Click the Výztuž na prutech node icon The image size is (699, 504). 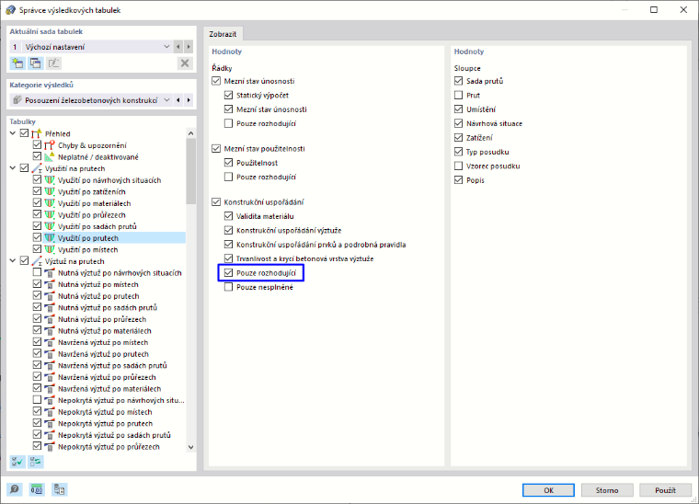pos(37,260)
